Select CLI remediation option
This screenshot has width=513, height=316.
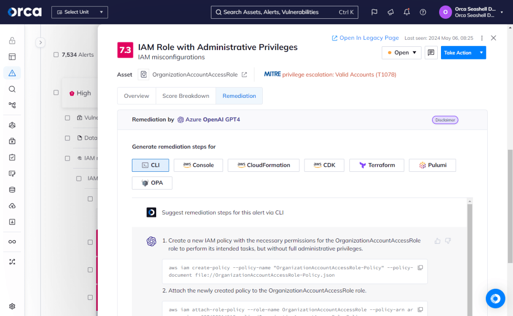pyautogui.click(x=151, y=165)
